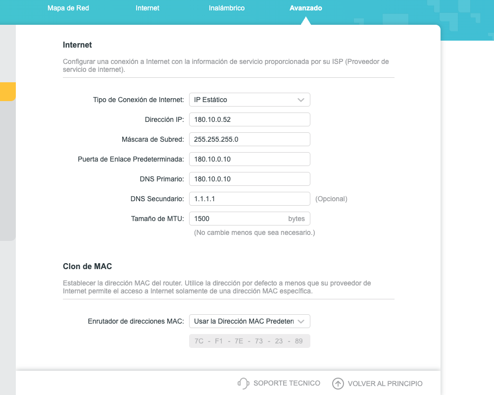Click the first MAC octet 7C

[x=199, y=341]
